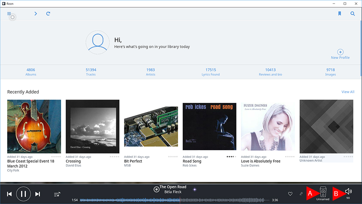
Task: Favorite the track with heart icon
Action: [290, 194]
